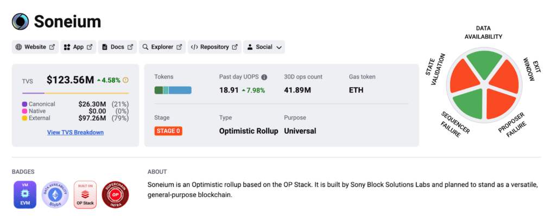Screen dimensions: 556x216
Task: Open the App link button
Action: [x=78, y=47]
